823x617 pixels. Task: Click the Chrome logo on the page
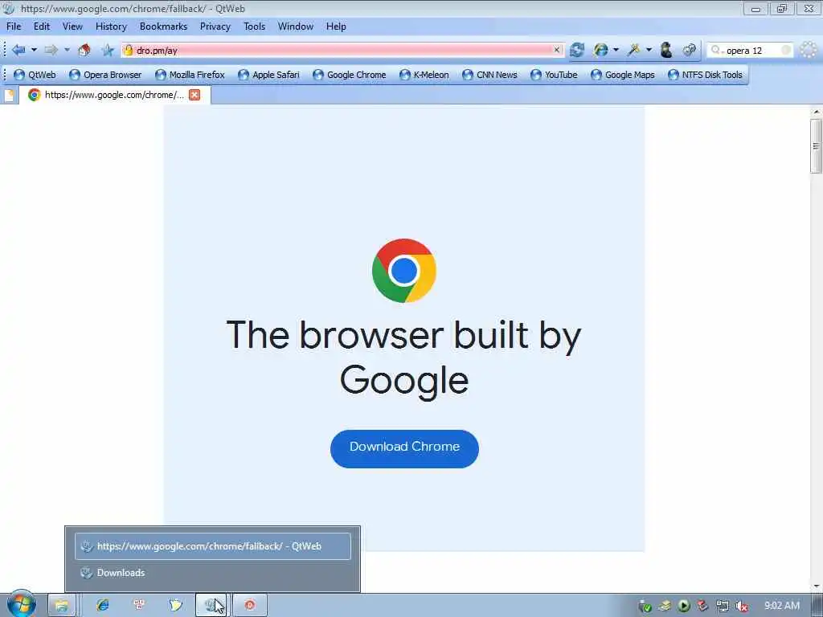tap(404, 271)
